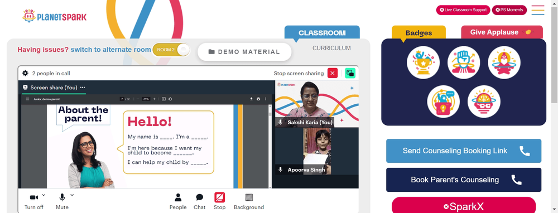Screen dimensions: 558x213
Task: Click red X to stop screen sharing
Action: pyautogui.click(x=333, y=73)
